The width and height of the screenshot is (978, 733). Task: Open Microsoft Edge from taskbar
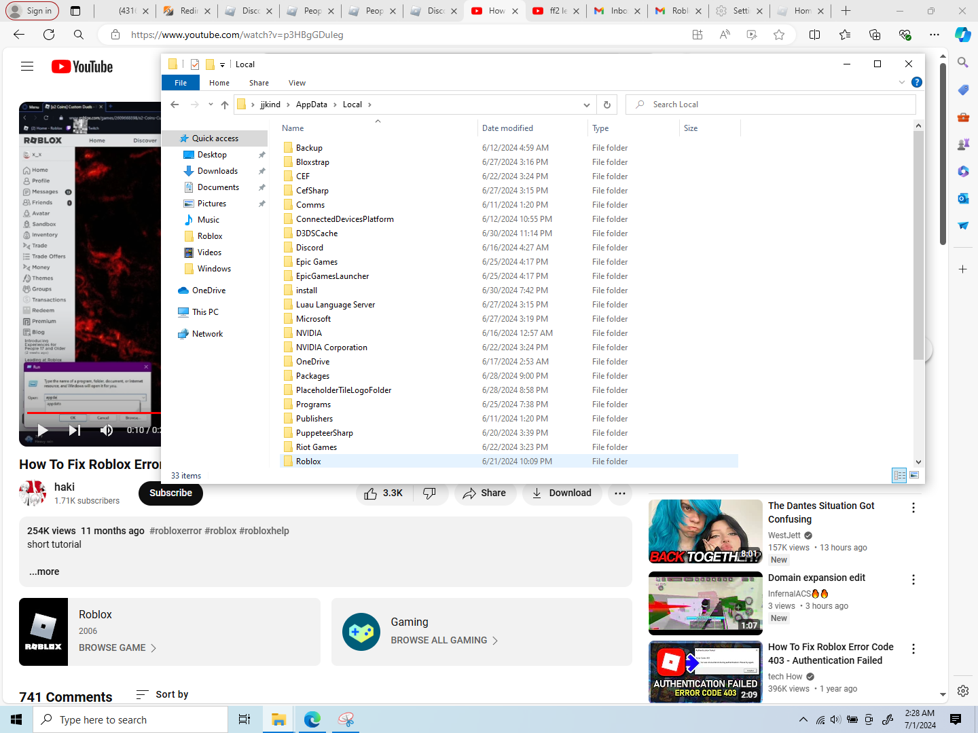(x=312, y=719)
